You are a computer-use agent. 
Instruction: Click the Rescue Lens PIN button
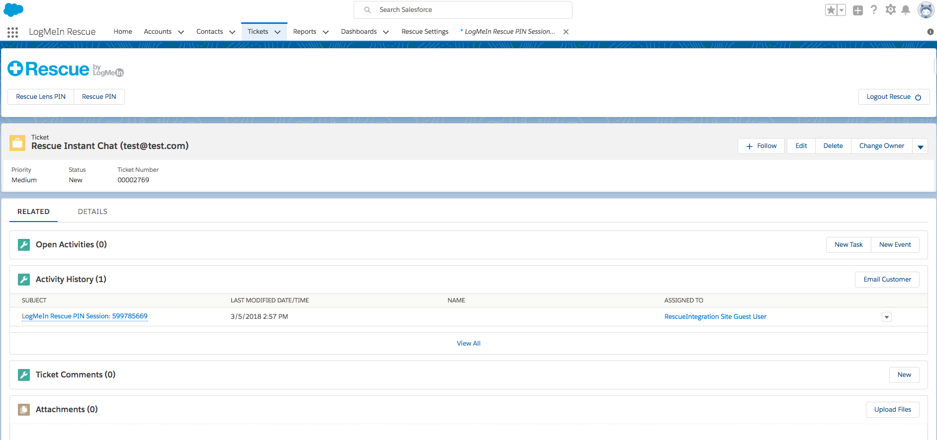click(x=41, y=97)
